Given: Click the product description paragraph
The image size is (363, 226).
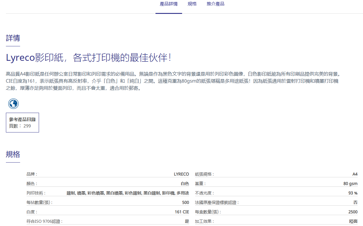Looking at the screenshot, I should [174, 81].
